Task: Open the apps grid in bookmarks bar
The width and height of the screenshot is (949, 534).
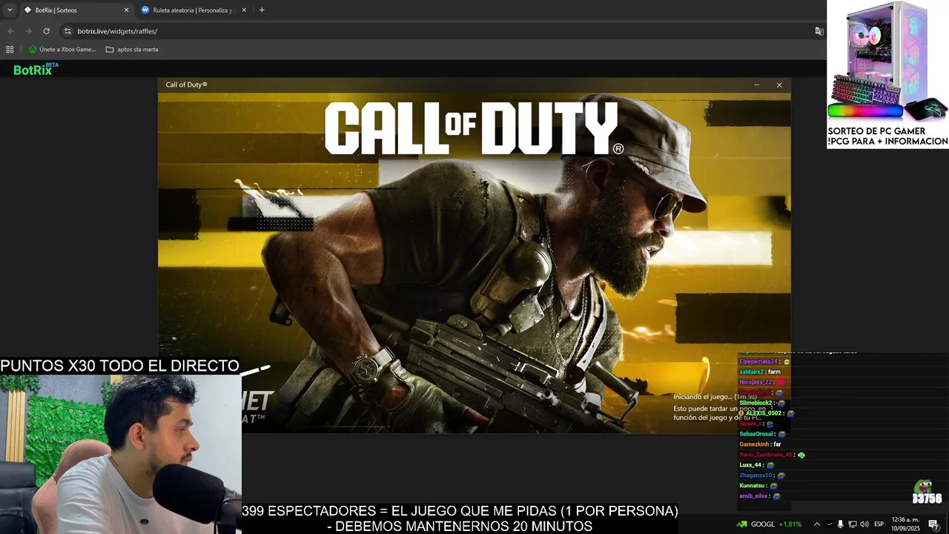Action: click(x=10, y=50)
